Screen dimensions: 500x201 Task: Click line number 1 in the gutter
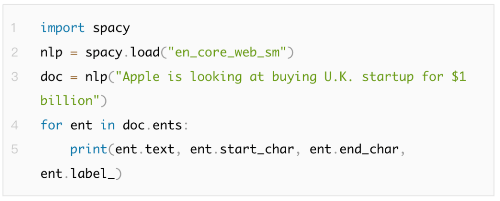[x=13, y=28]
